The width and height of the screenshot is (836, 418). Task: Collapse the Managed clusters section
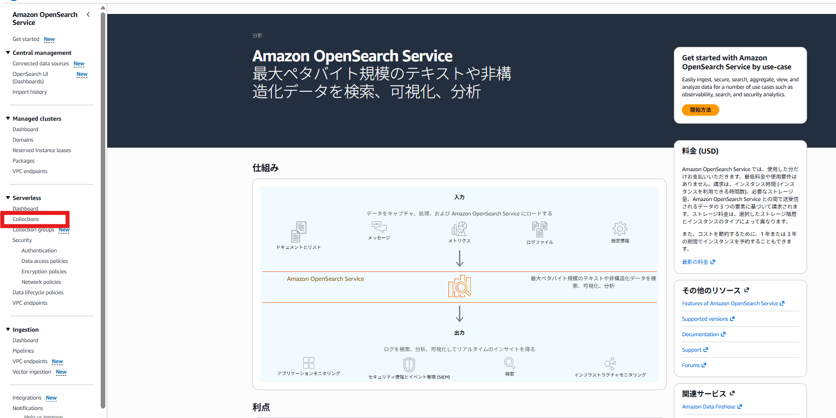coord(8,118)
